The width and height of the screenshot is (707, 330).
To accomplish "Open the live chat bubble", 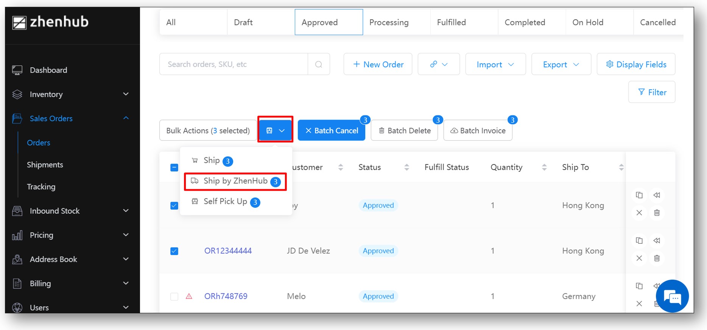I will tap(672, 296).
